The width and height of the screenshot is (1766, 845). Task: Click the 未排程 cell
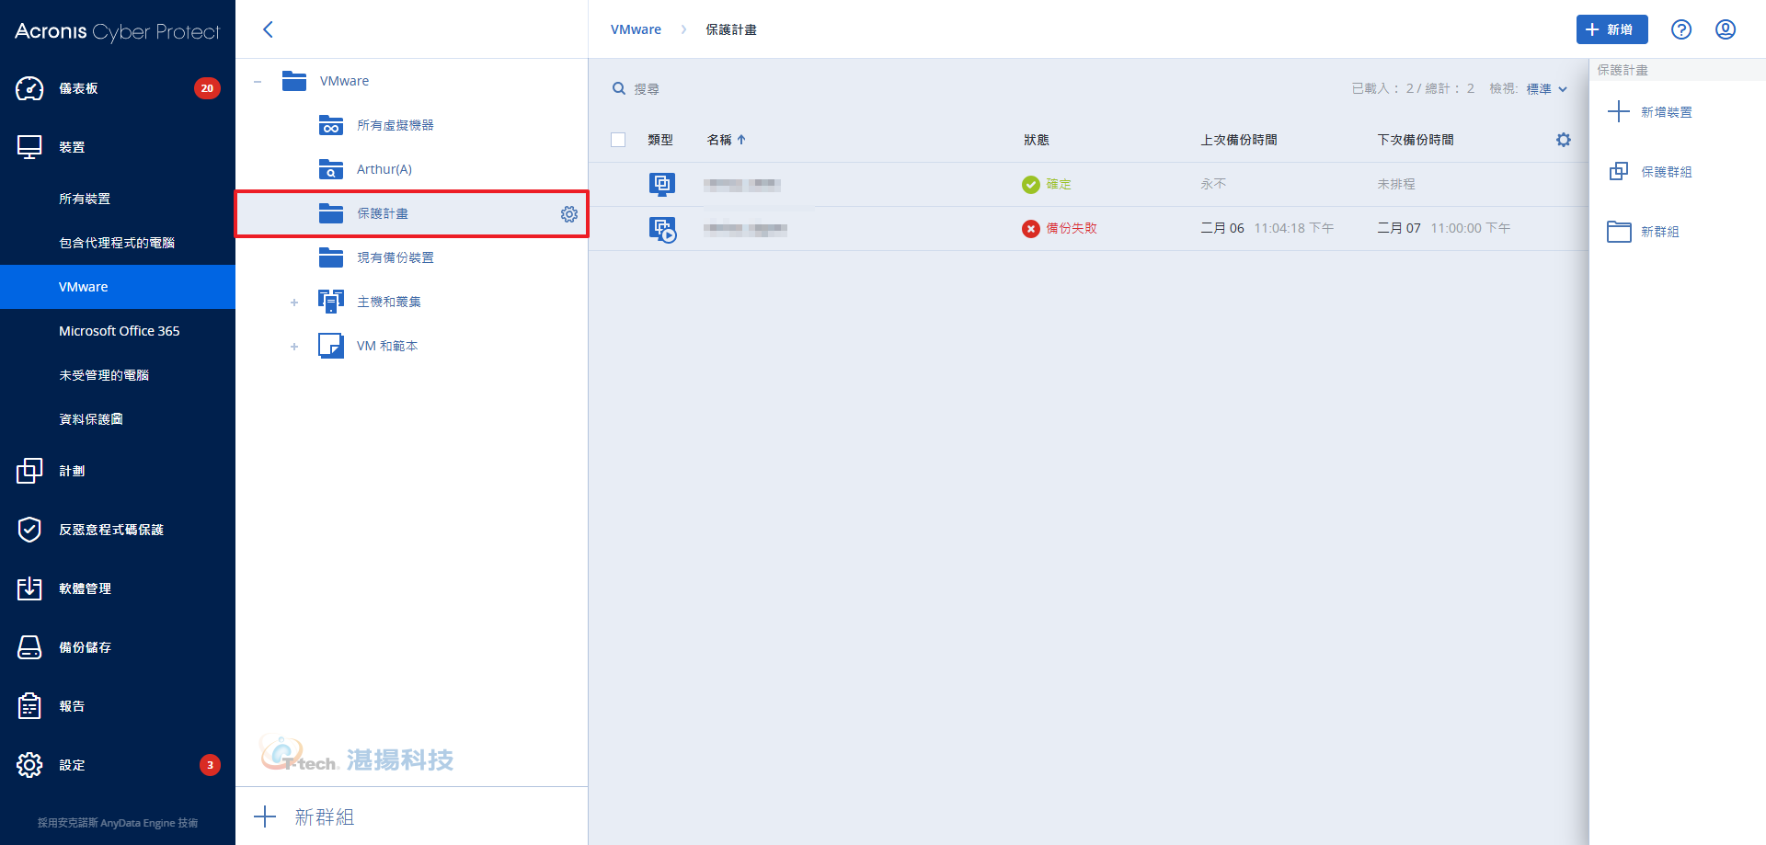click(x=1395, y=184)
